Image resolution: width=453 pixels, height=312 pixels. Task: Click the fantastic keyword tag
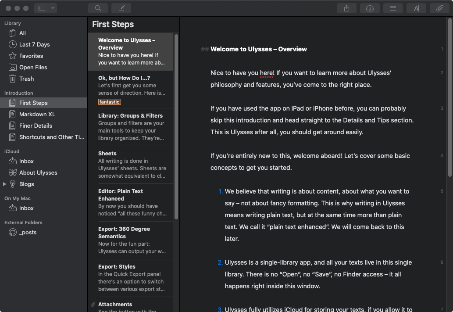(110, 102)
